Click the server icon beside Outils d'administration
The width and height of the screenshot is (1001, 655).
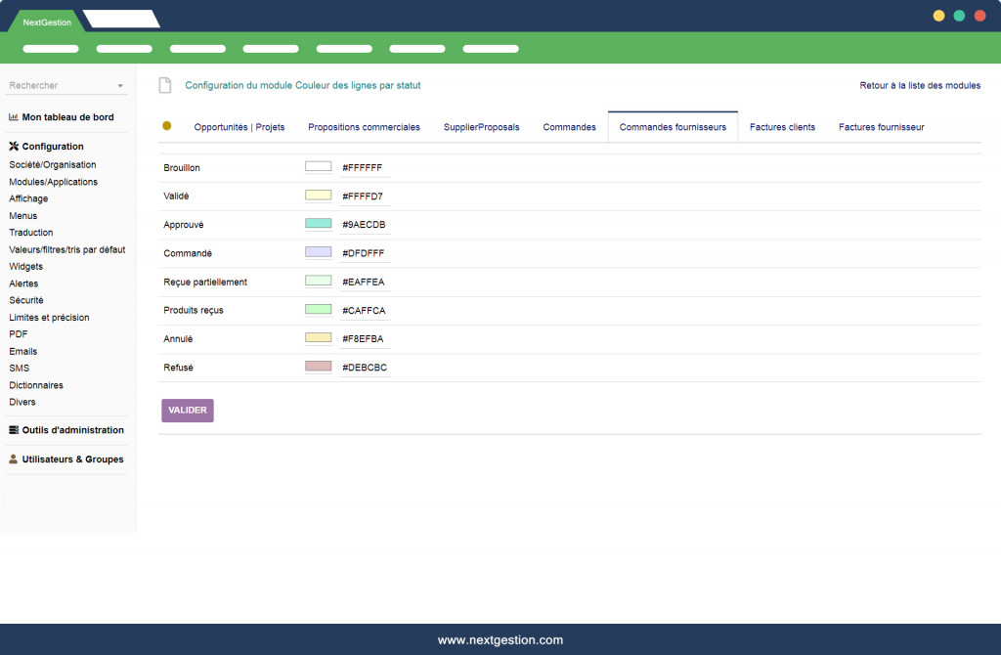click(14, 430)
